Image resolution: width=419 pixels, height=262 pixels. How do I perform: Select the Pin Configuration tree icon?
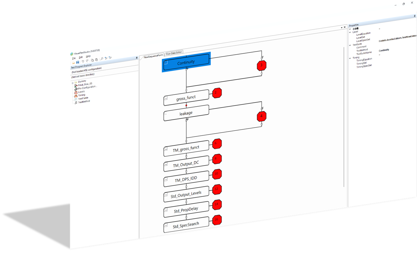click(x=76, y=89)
